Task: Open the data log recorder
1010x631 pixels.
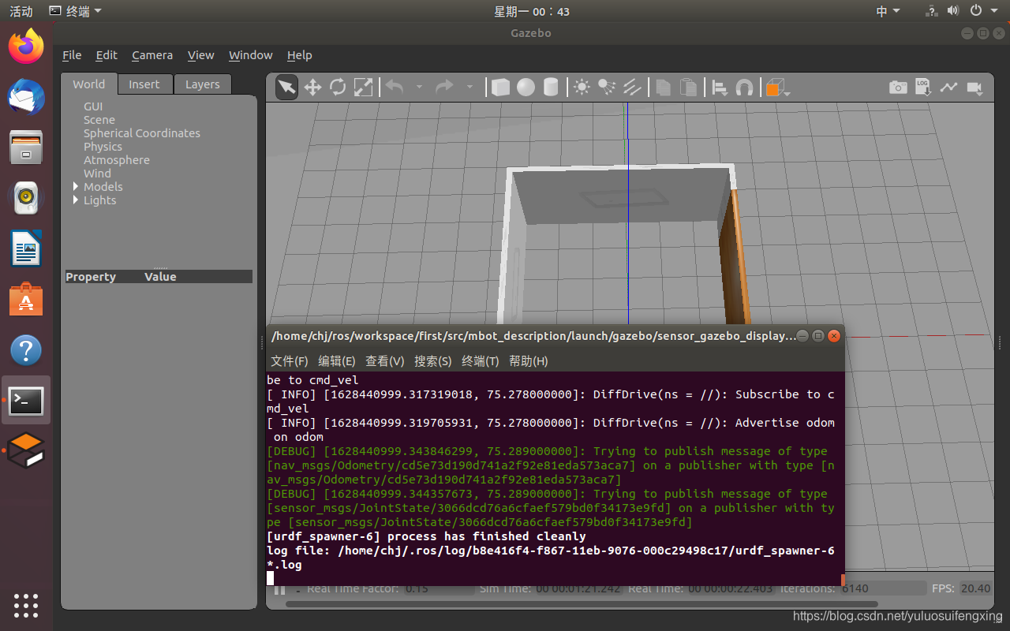Action: tap(923, 87)
